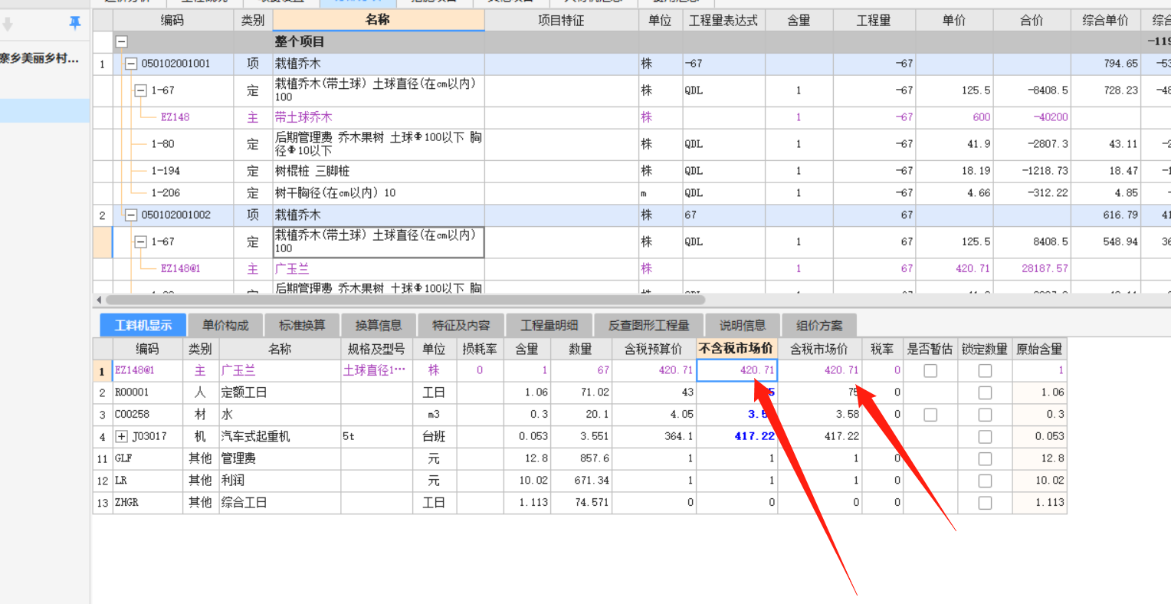Toggle 是否暂估 checkbox for 广玉兰 row
This screenshot has height=604, width=1171.
(930, 370)
